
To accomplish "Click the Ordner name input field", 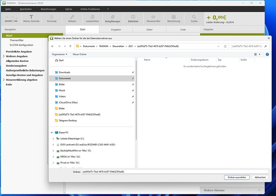I will click(x=175, y=172).
